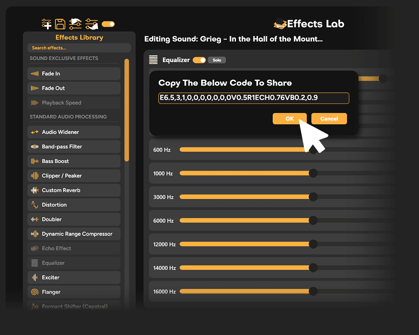The image size is (419, 335).
Task: Click the save floppy disk icon
Action: 60,24
